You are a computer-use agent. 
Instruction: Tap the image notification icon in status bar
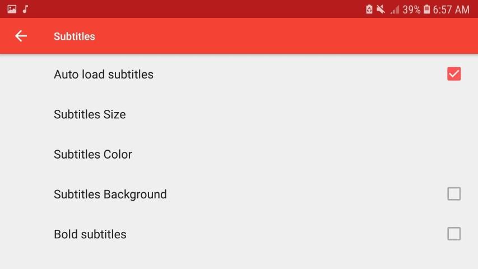click(12, 10)
